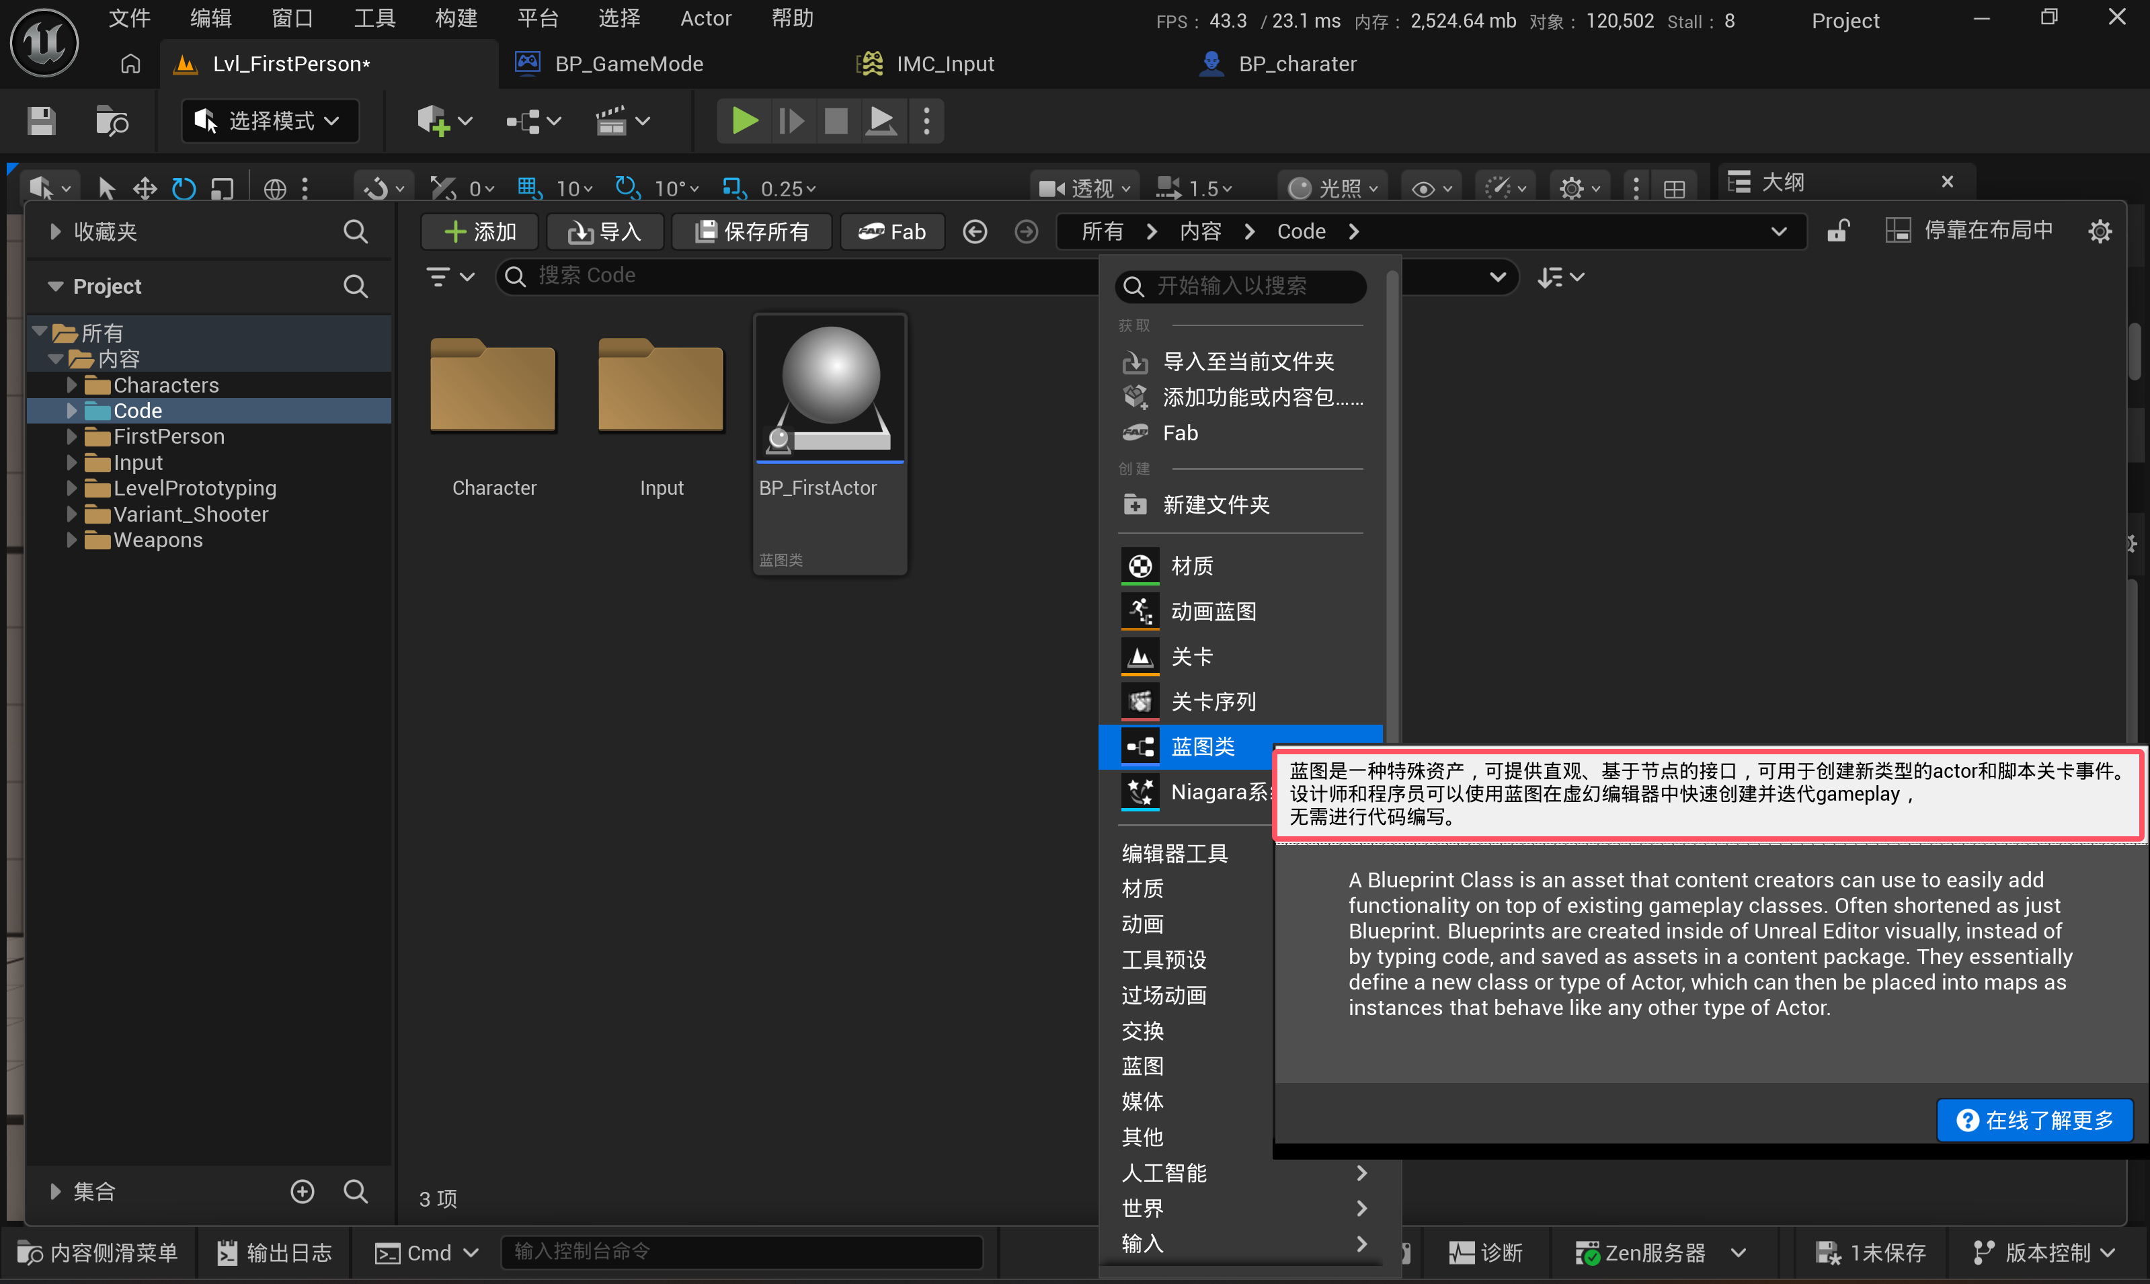
Task: Click the lock content browser icon
Action: click(x=1837, y=231)
